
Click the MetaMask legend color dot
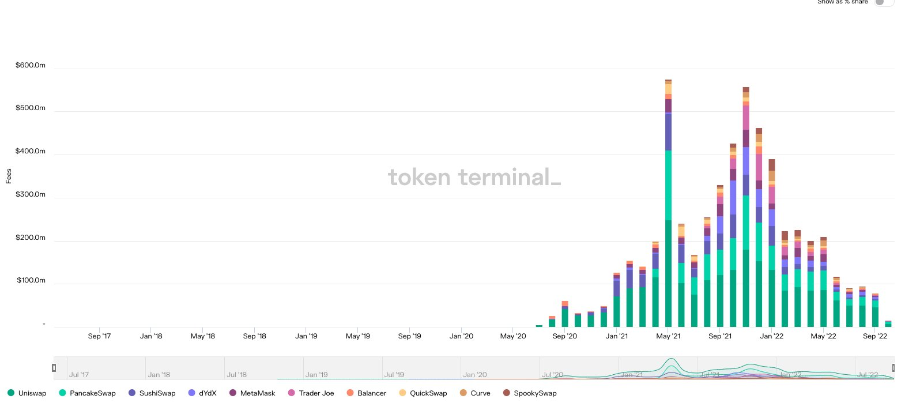[233, 393]
